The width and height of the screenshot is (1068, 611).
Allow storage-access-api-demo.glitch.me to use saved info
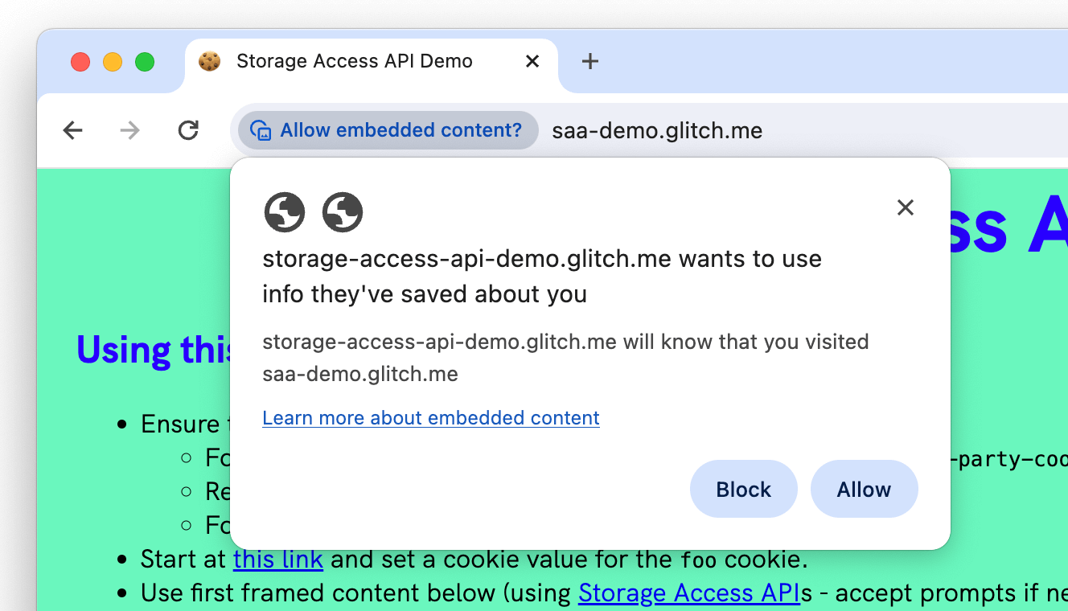pyautogui.click(x=864, y=488)
